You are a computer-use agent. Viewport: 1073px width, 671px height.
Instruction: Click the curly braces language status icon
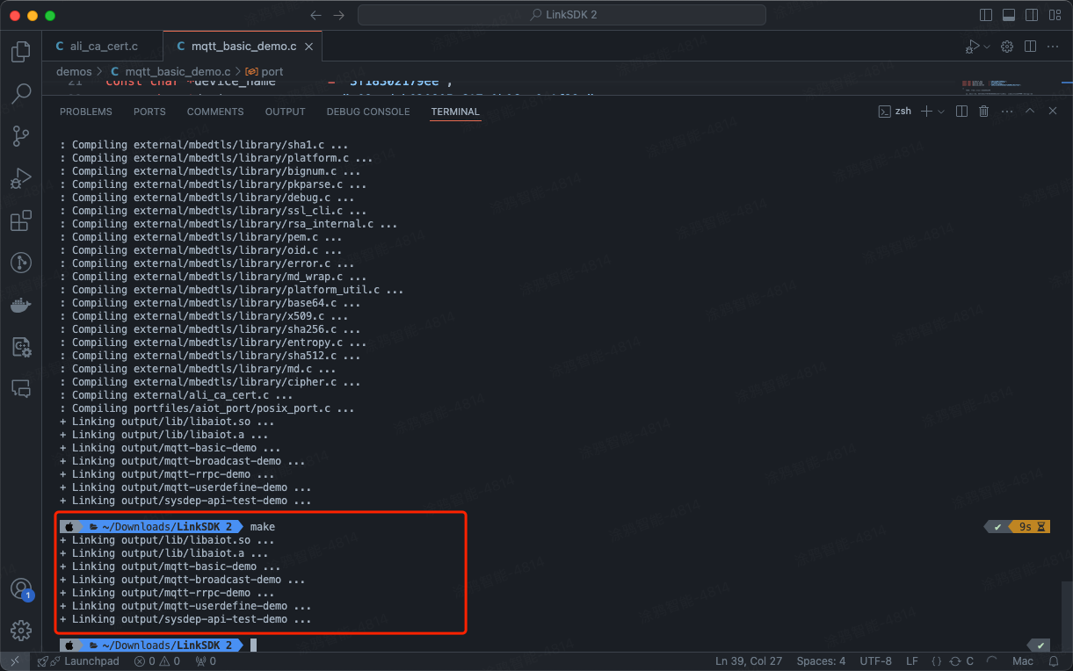coord(937,661)
